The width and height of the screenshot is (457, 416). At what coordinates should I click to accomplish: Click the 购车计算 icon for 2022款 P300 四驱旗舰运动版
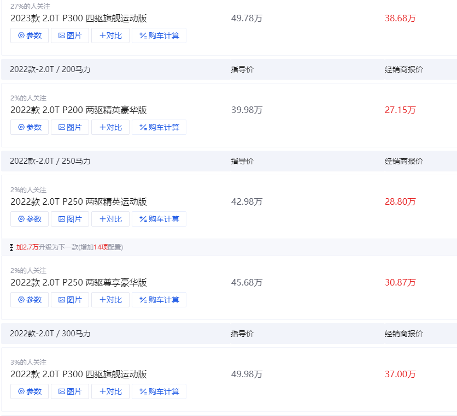[159, 391]
